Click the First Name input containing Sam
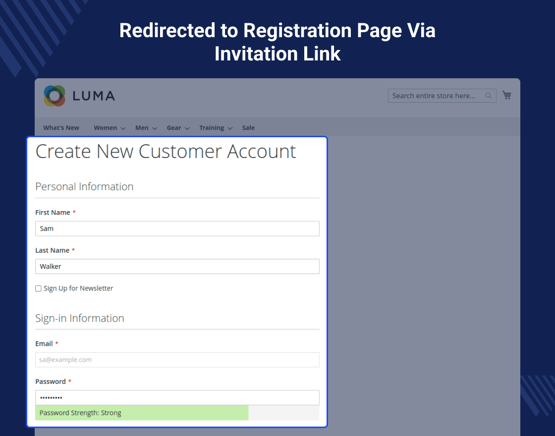The height and width of the screenshot is (436, 555). coord(177,228)
